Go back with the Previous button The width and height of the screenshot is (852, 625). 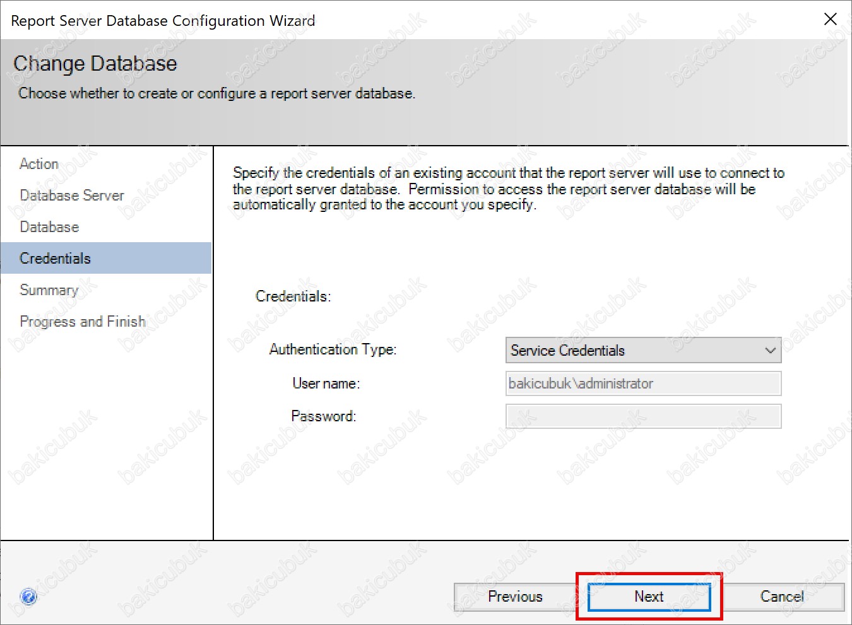coord(515,597)
